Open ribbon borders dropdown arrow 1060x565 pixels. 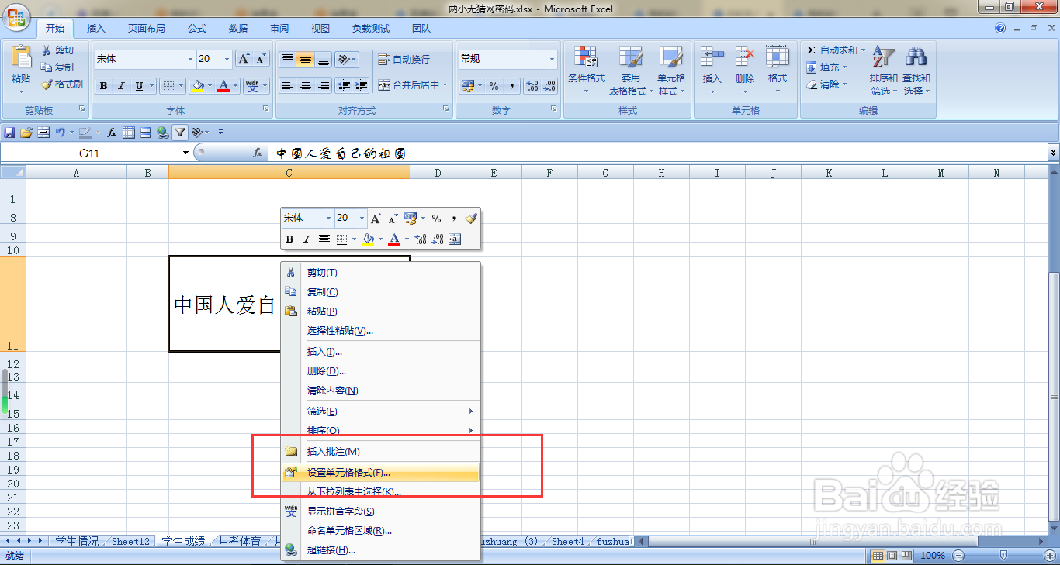click(182, 86)
